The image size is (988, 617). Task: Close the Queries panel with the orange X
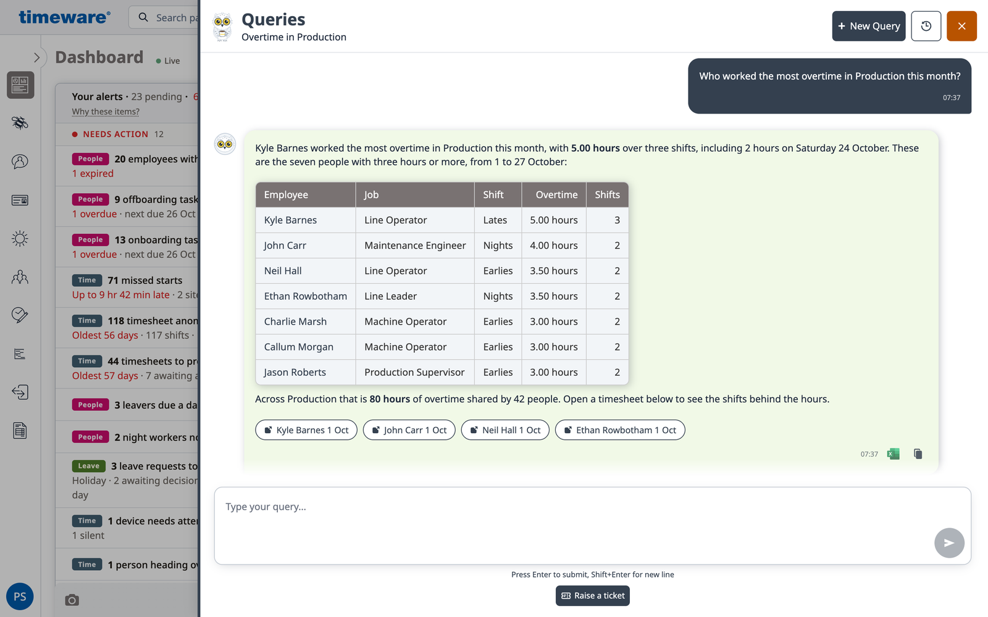[x=961, y=26]
